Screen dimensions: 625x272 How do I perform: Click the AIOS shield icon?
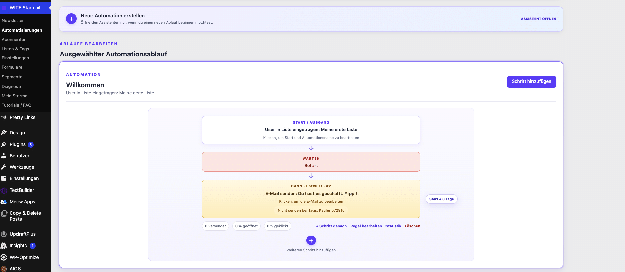click(4, 269)
